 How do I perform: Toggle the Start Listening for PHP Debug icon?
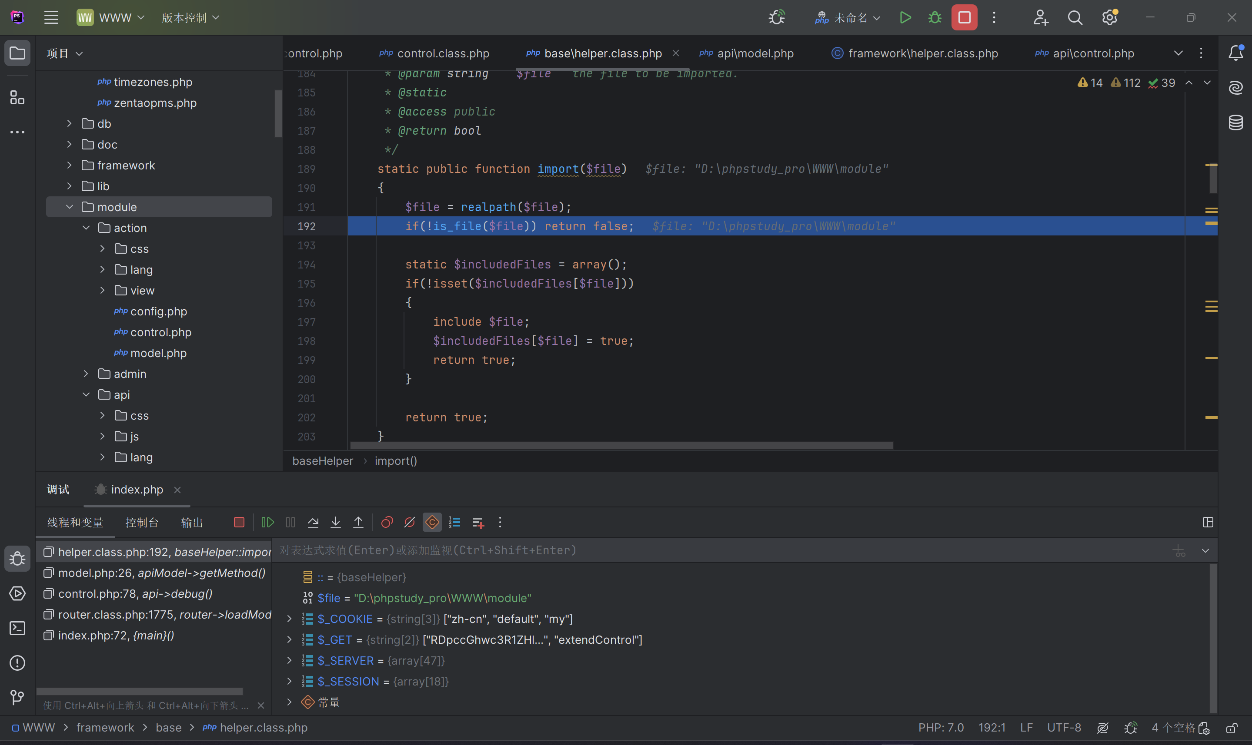click(x=777, y=17)
